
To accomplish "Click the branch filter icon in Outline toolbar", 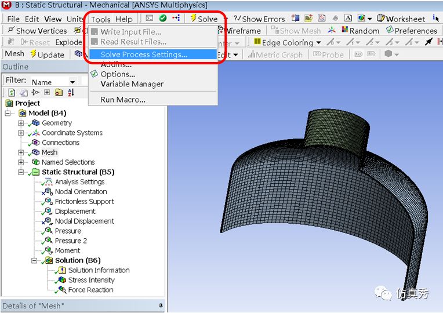I will pyautogui.click(x=35, y=92).
